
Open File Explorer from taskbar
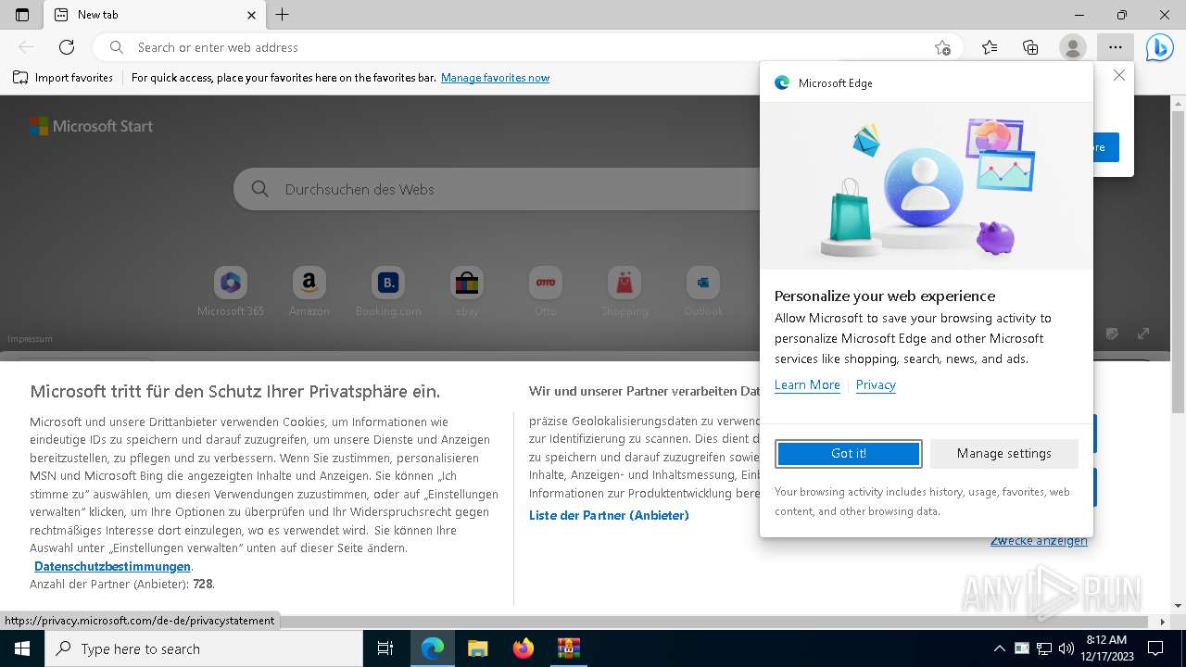[477, 648]
